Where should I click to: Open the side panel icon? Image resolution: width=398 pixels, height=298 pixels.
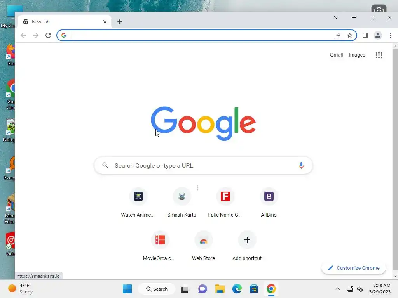coord(365,35)
